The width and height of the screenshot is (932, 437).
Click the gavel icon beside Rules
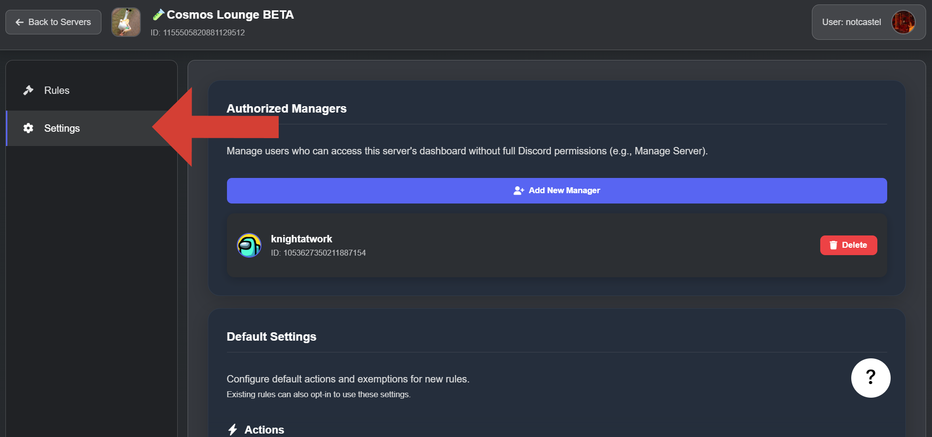coord(28,90)
